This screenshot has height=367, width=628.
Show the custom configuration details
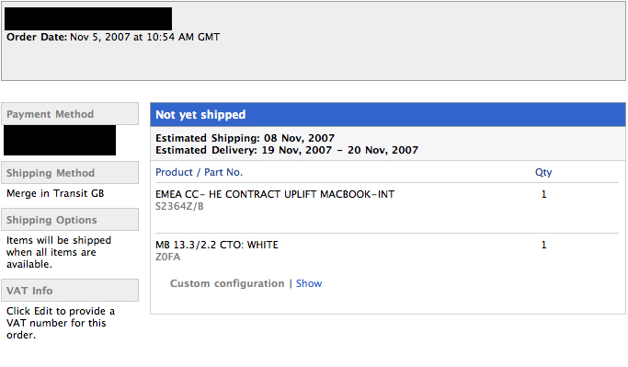point(308,283)
